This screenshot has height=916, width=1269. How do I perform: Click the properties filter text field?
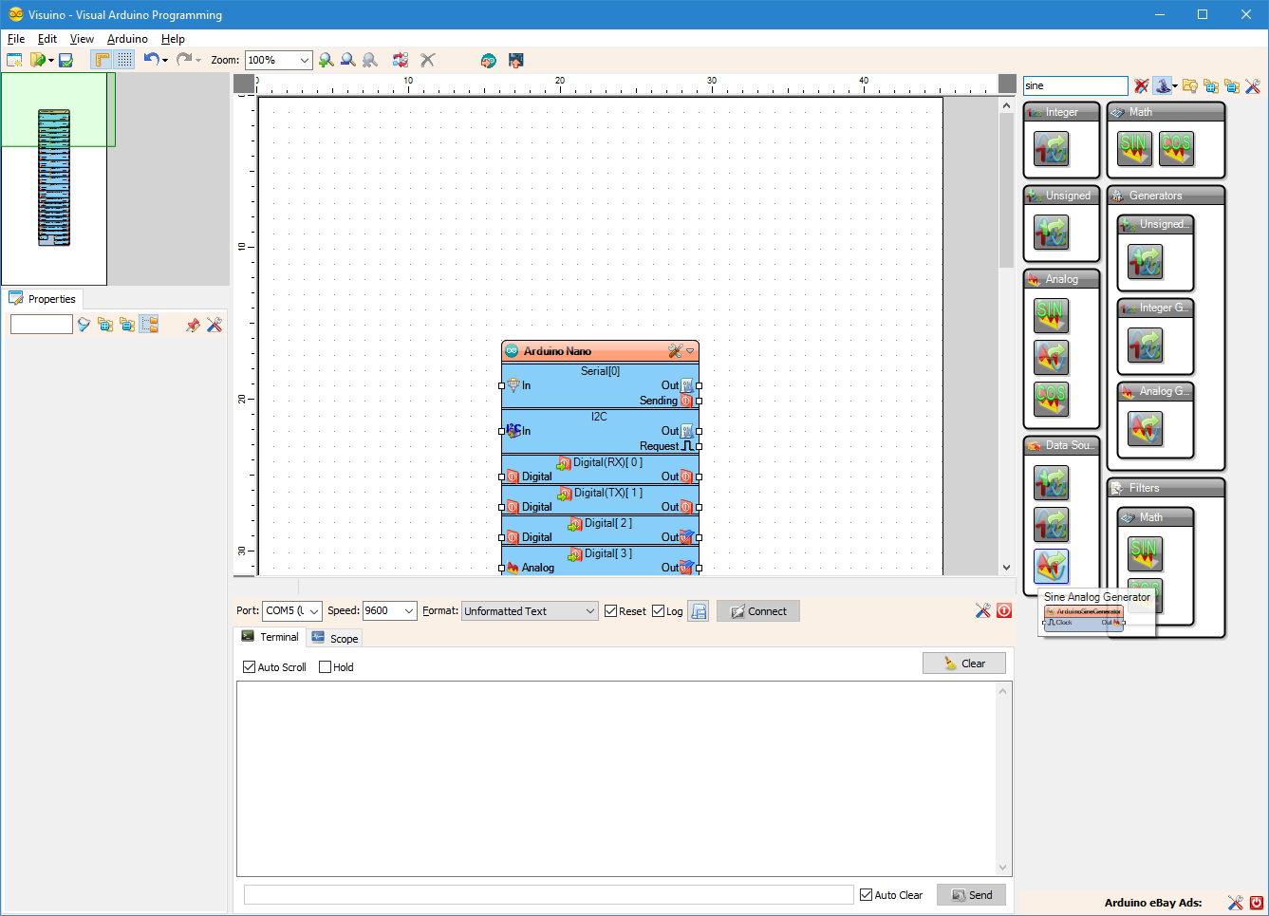tap(41, 325)
